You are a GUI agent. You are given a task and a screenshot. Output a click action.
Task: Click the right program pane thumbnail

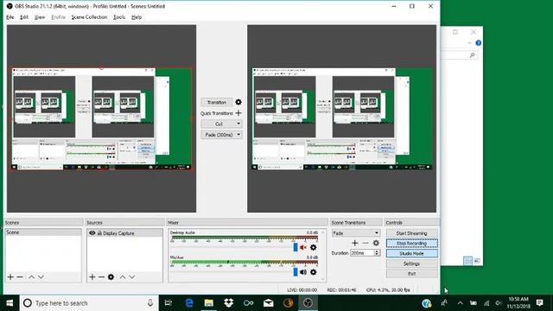click(342, 119)
